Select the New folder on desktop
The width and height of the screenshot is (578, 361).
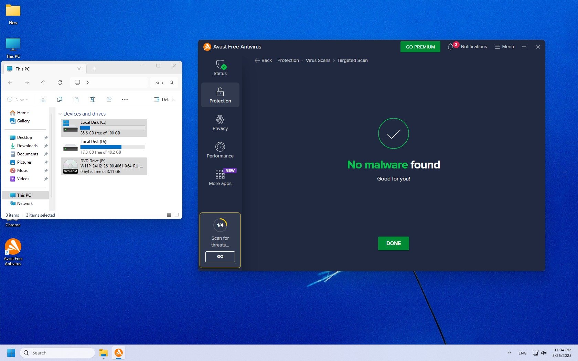coord(13,14)
